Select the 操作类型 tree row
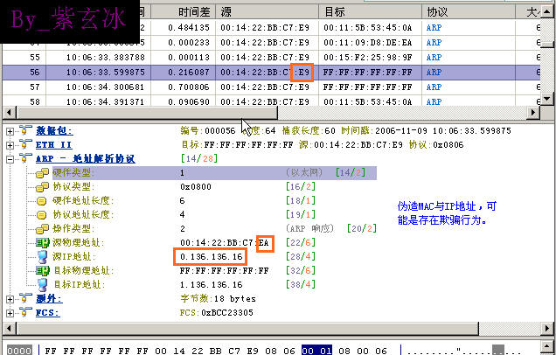This screenshot has width=556, height=355. 214,229
